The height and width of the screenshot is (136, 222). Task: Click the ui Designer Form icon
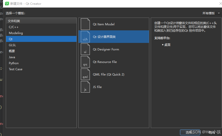pos(85,49)
